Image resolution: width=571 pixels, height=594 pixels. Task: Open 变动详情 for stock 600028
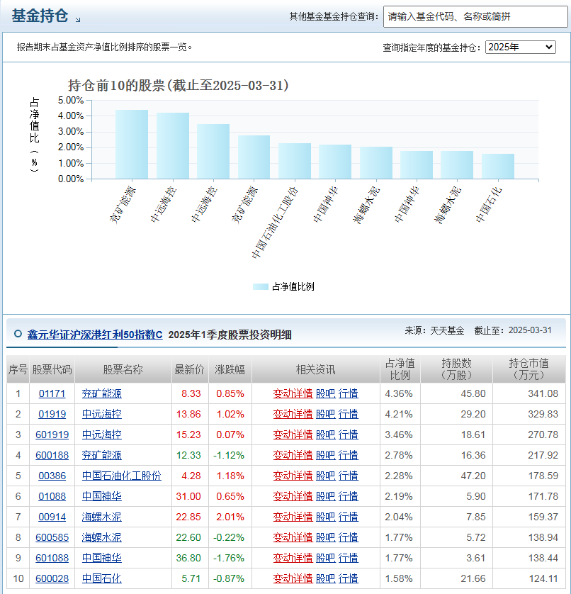click(293, 578)
